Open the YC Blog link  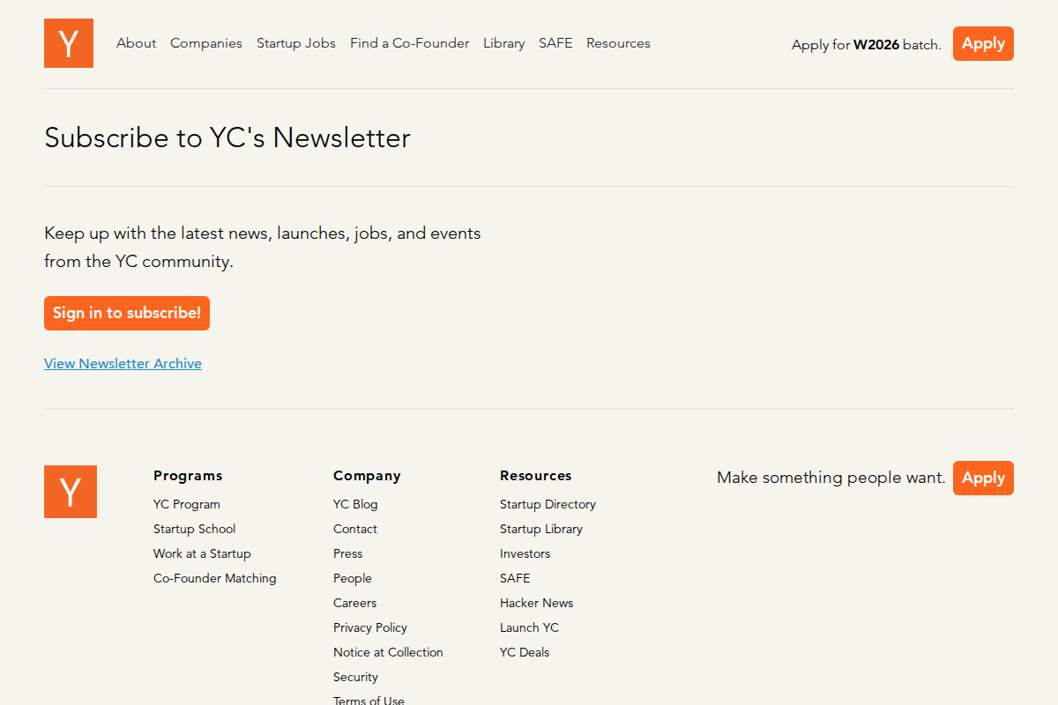[x=355, y=504]
